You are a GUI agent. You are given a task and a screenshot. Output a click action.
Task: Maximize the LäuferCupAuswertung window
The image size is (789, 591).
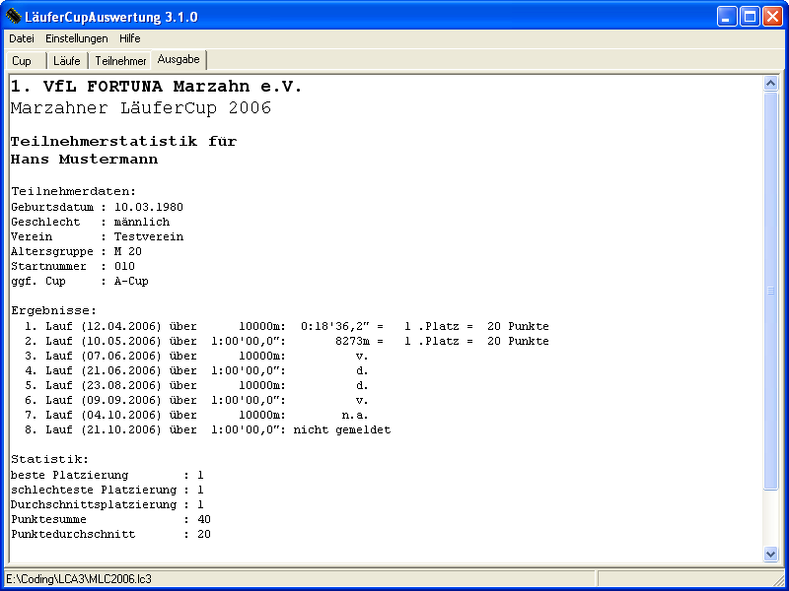tap(750, 17)
